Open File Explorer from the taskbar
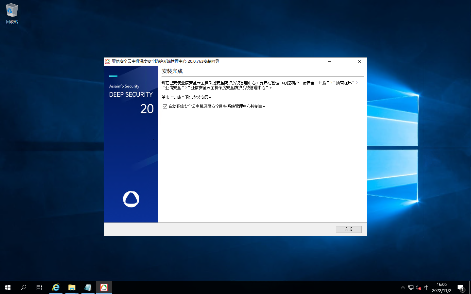The height and width of the screenshot is (294, 471). (72, 287)
